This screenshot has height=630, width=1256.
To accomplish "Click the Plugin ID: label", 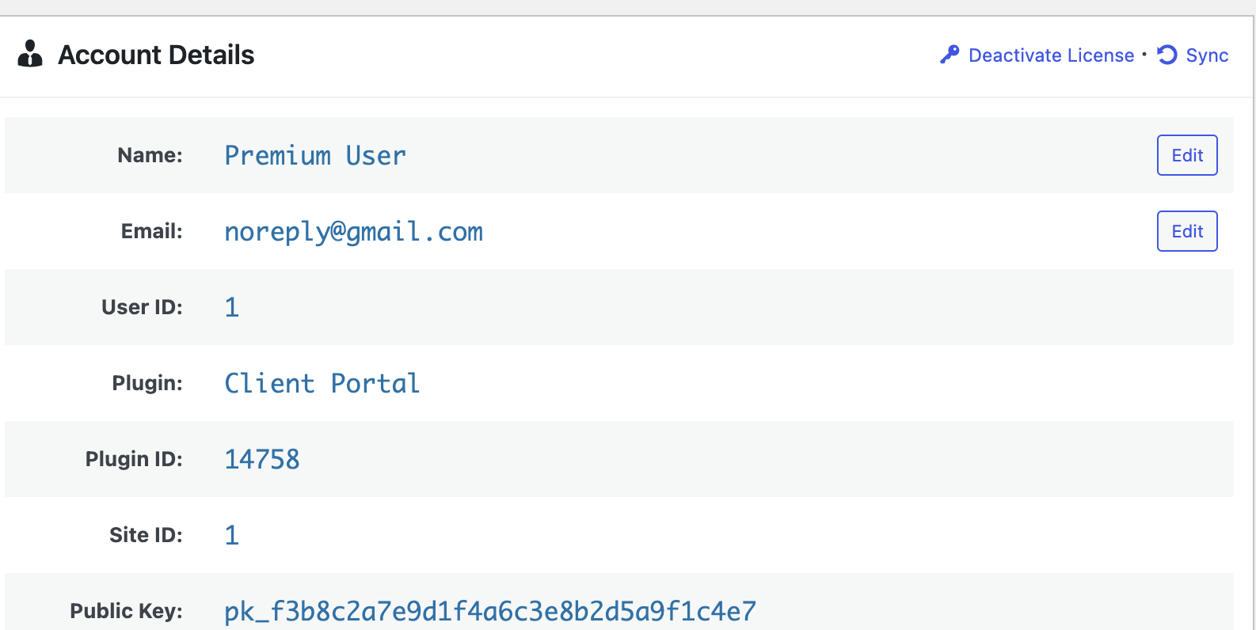I will [x=134, y=459].
